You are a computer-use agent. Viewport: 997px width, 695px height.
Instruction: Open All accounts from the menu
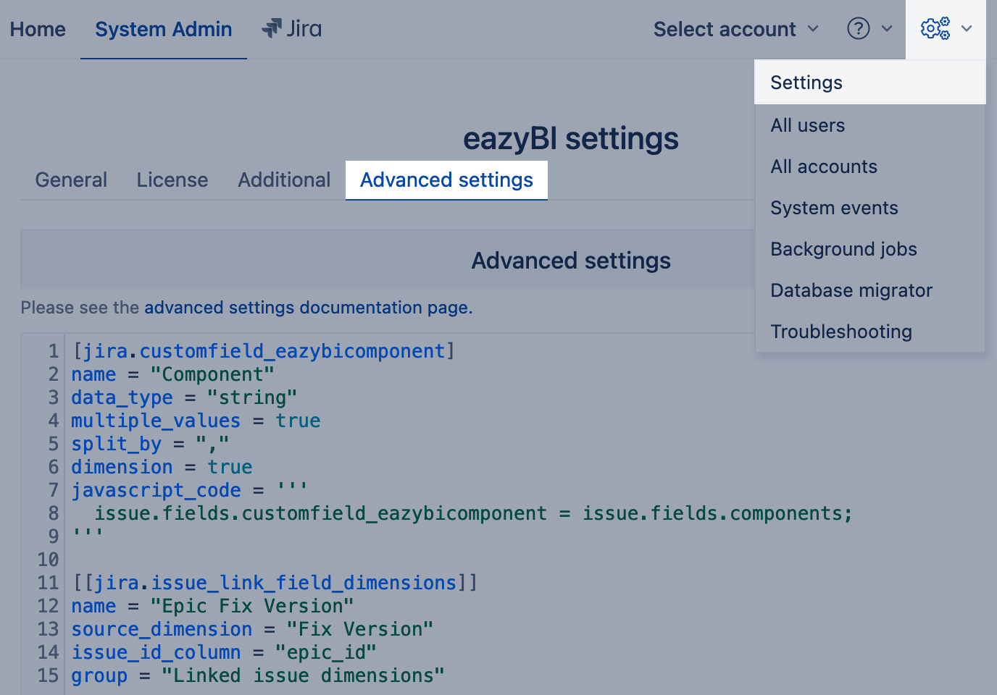[824, 167]
